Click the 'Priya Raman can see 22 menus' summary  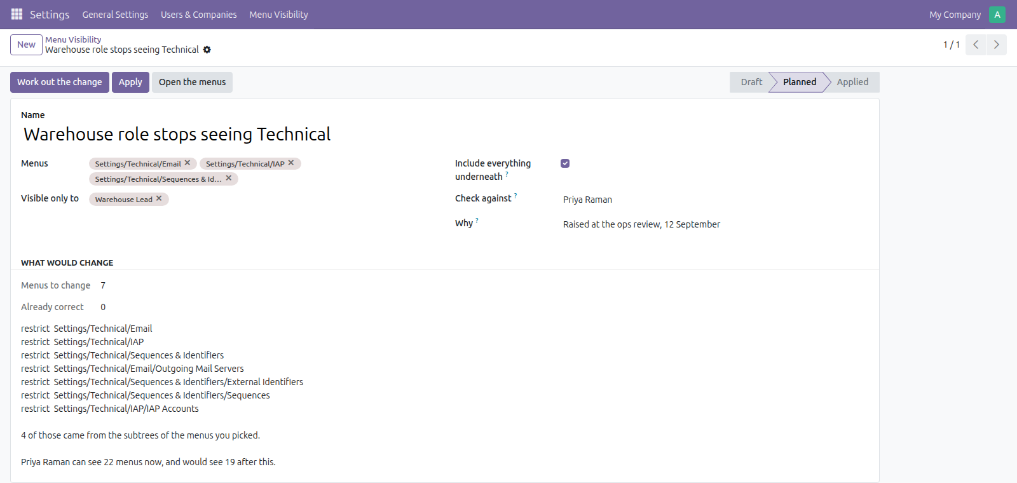click(148, 462)
